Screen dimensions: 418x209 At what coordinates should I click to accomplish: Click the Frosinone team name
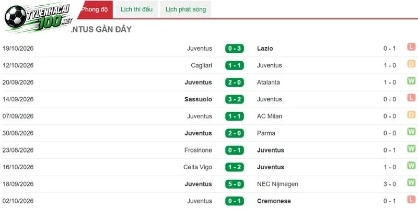(x=198, y=150)
